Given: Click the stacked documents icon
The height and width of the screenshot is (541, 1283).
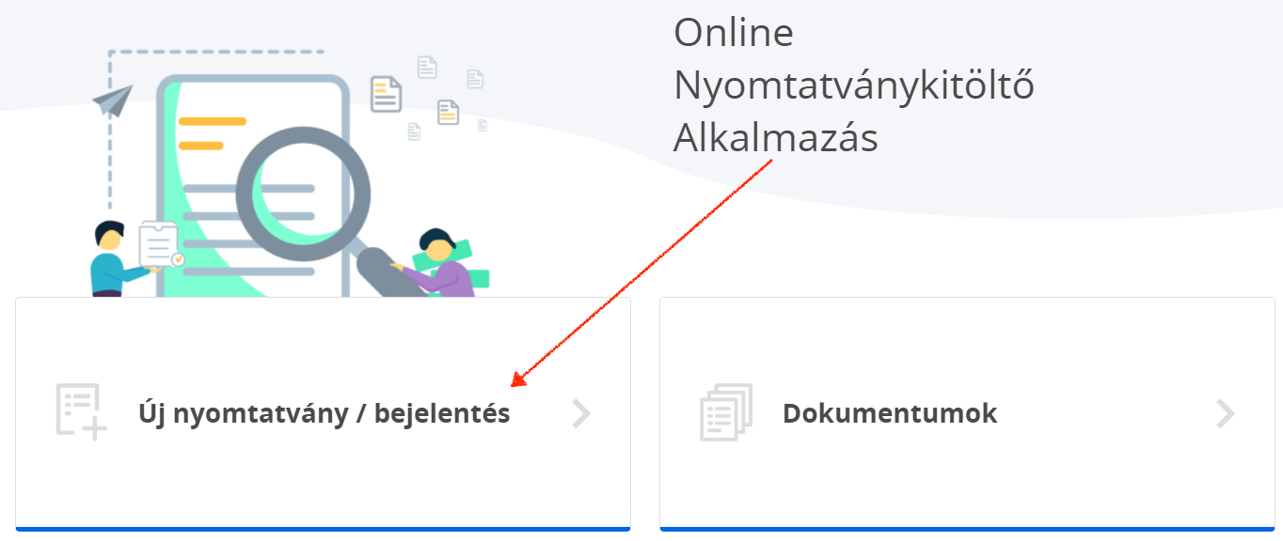Looking at the screenshot, I should click(726, 412).
